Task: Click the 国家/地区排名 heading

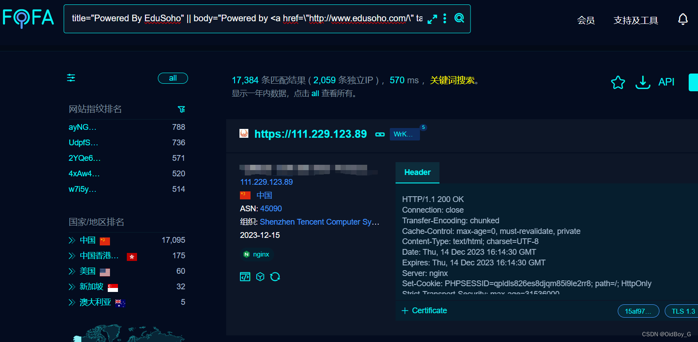Action: point(96,222)
